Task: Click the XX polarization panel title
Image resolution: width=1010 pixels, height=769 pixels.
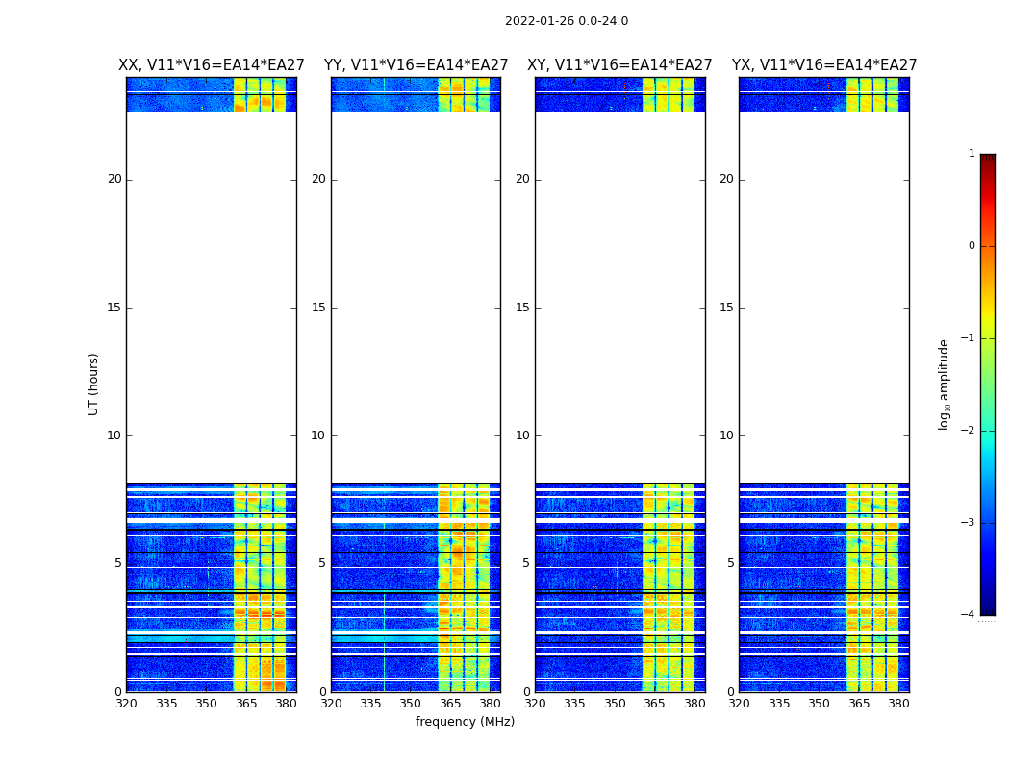Action: click(212, 65)
